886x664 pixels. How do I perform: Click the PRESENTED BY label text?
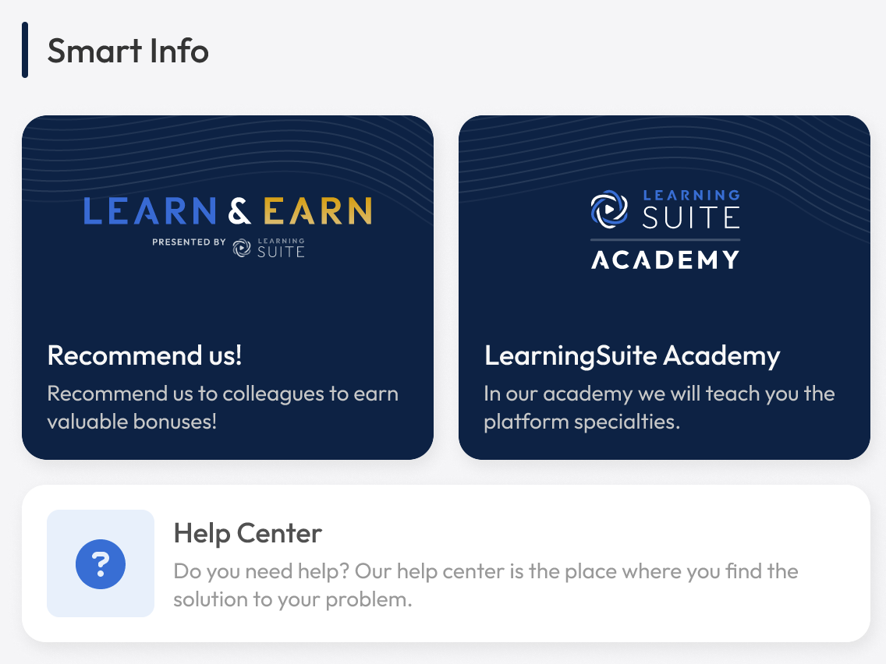click(189, 242)
